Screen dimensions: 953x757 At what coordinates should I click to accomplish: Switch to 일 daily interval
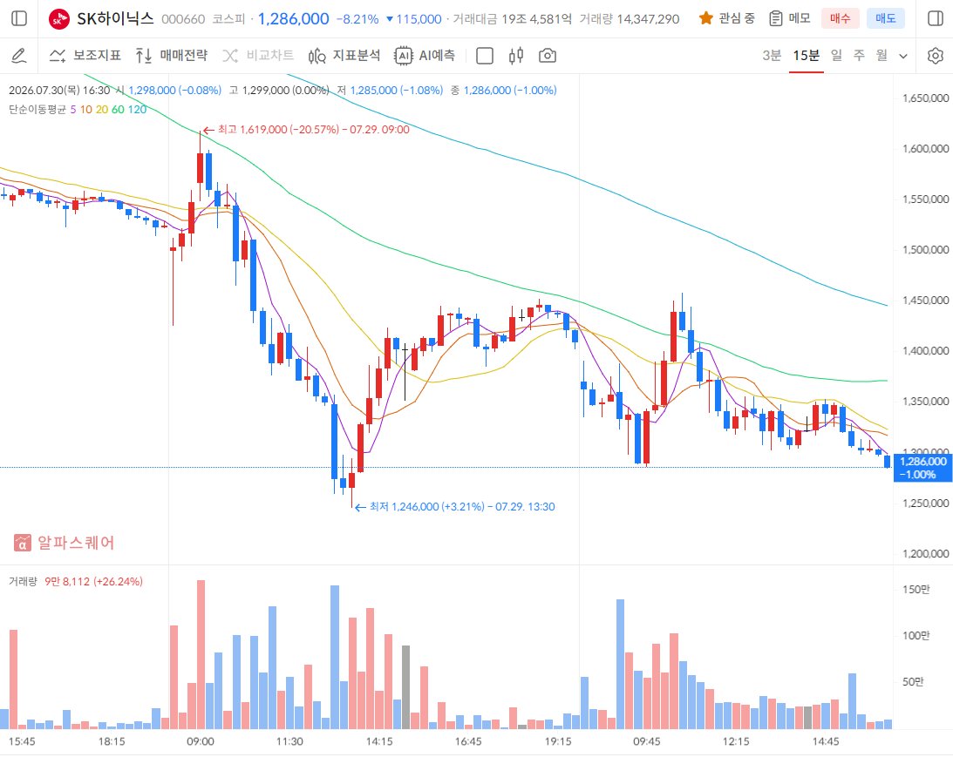point(837,55)
